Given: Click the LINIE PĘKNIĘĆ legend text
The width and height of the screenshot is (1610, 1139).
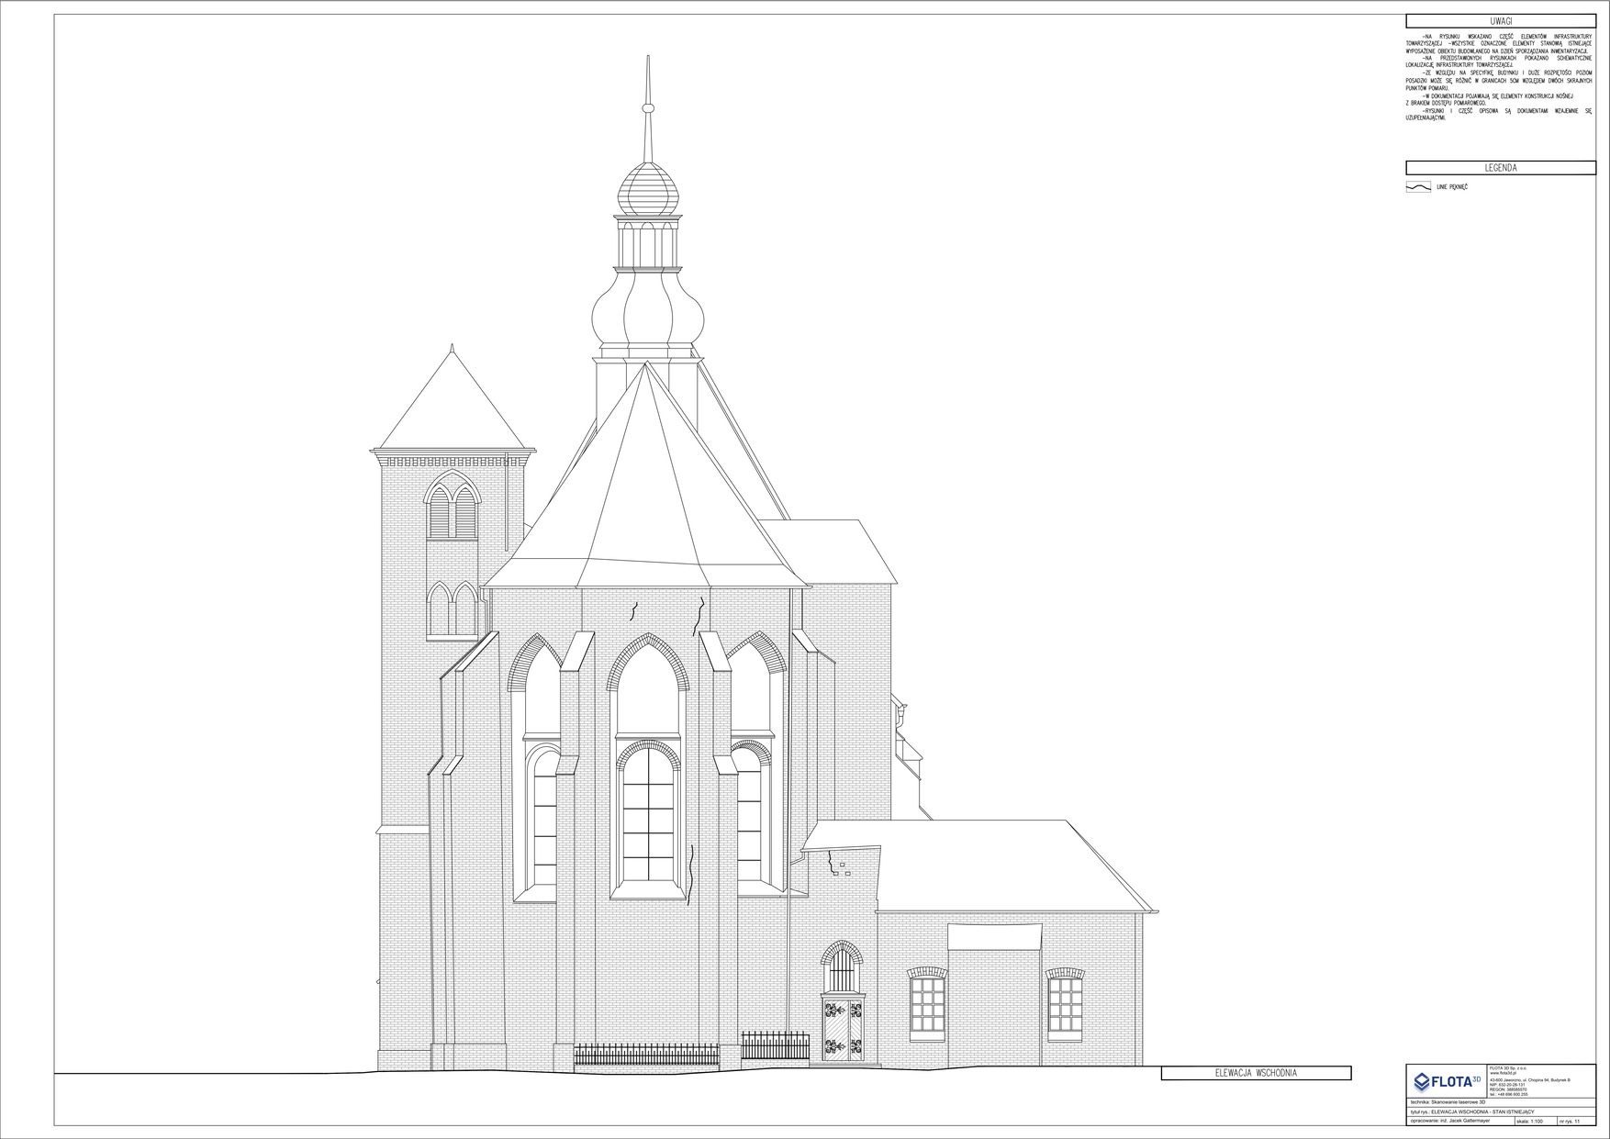Looking at the screenshot, I should point(1452,187).
